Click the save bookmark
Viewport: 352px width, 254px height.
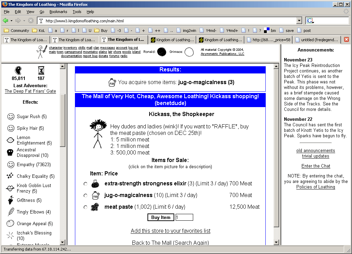point(286,31)
